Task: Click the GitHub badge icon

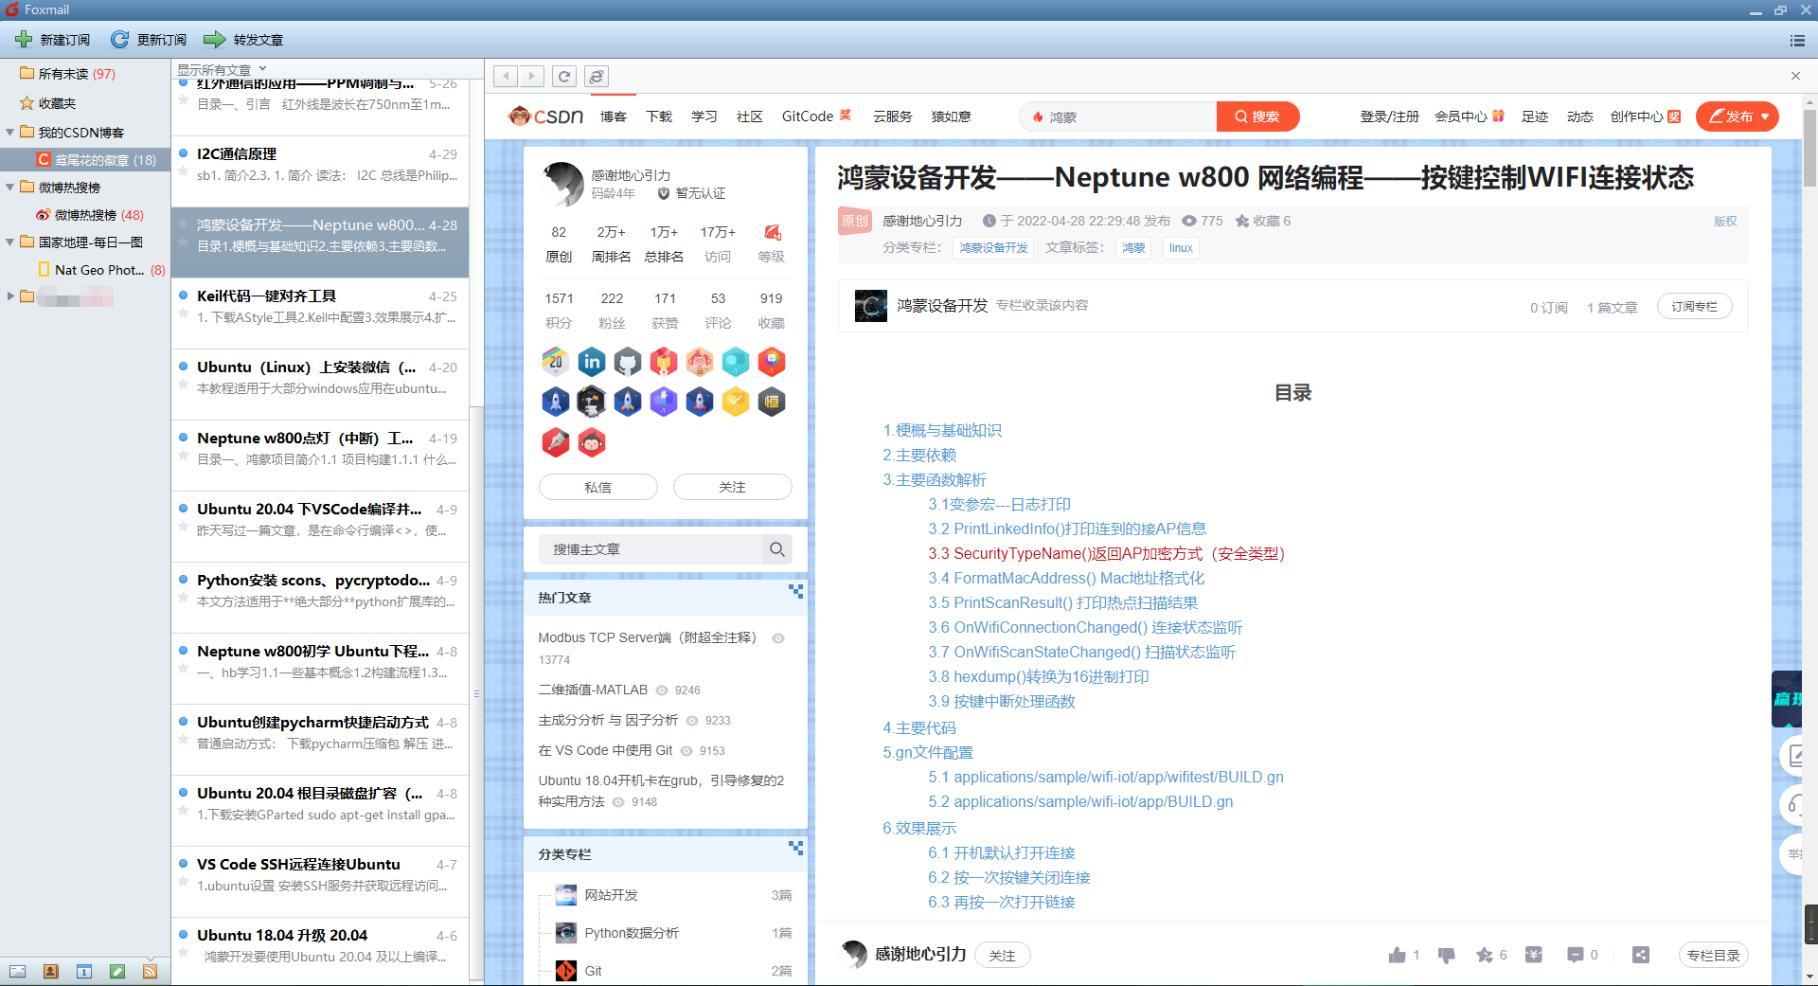Action: (628, 361)
